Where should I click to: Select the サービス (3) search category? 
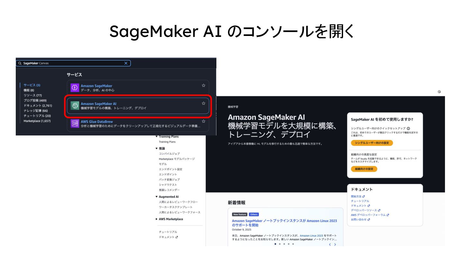[32, 85]
